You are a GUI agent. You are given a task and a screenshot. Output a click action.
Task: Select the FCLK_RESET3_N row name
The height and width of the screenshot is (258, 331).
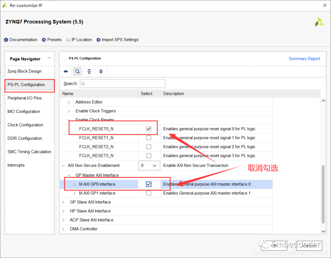click(96, 156)
